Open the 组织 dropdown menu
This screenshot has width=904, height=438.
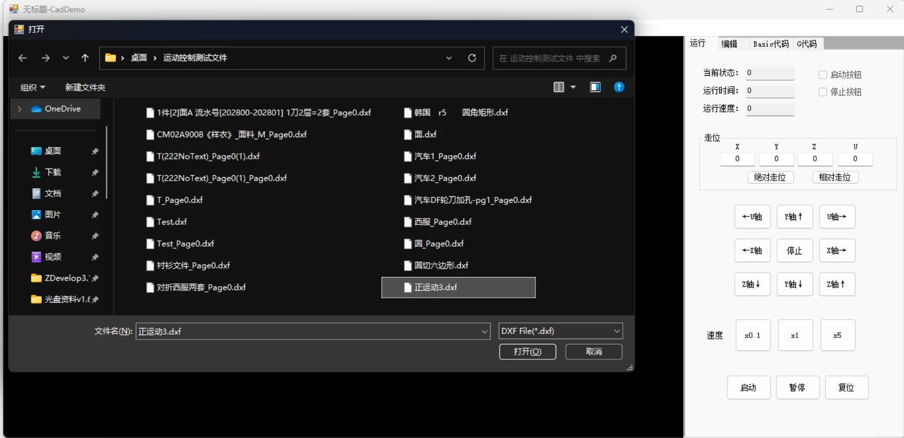(x=33, y=87)
